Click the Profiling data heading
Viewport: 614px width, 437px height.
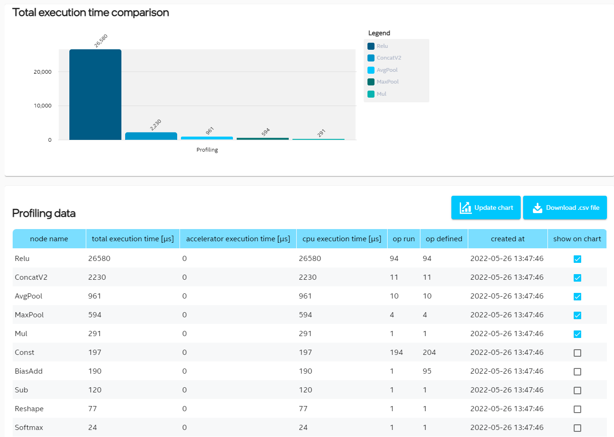[x=44, y=213]
